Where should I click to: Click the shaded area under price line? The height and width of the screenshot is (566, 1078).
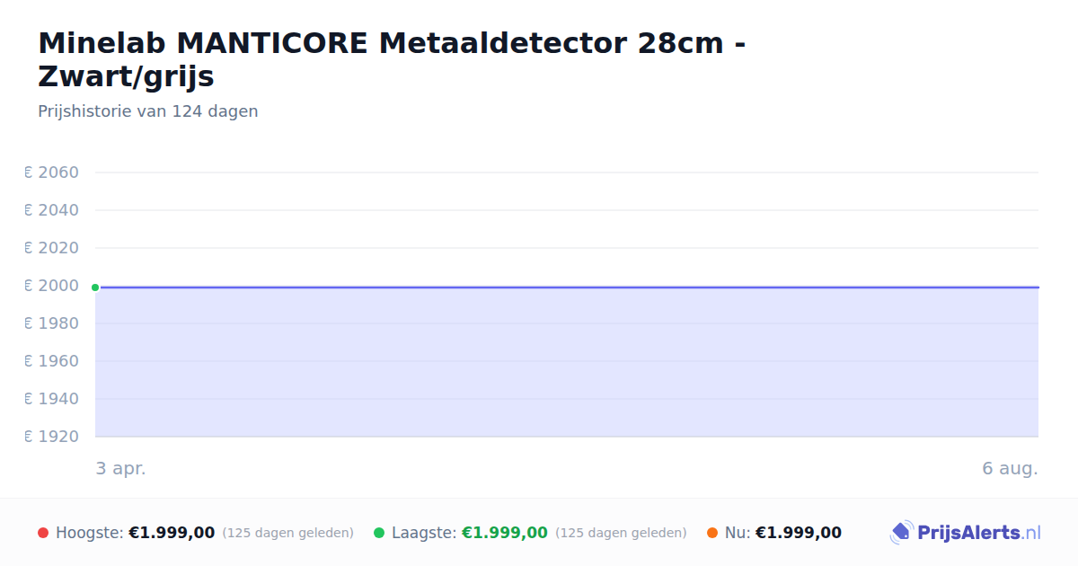(x=567, y=362)
